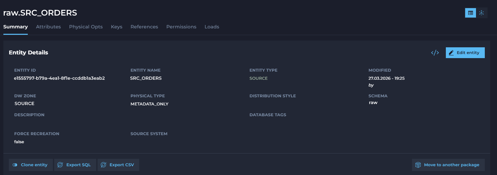Viewport: 497px width, 175px height.
Task: Click the DESCRIPTION label
Action: [x=29, y=115]
